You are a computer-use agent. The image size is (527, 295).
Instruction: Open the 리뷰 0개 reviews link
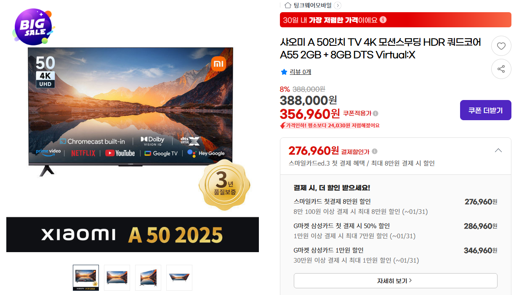pos(301,72)
